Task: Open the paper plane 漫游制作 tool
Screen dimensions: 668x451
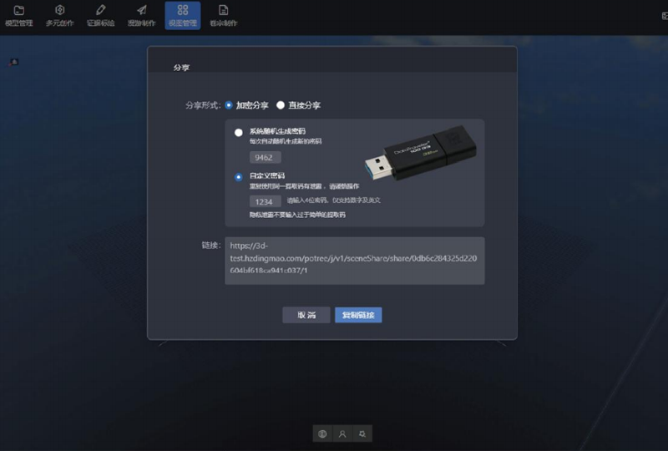Action: point(141,11)
